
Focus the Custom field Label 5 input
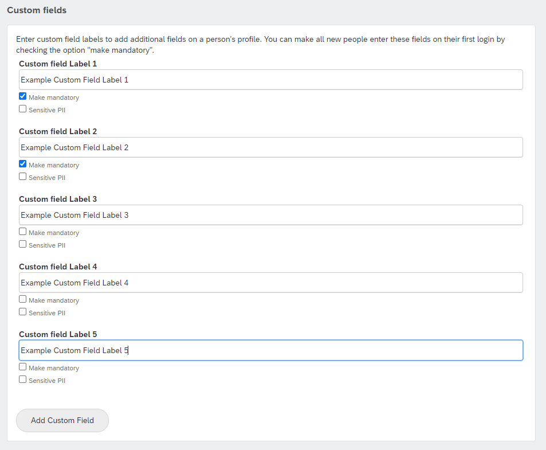click(271, 350)
